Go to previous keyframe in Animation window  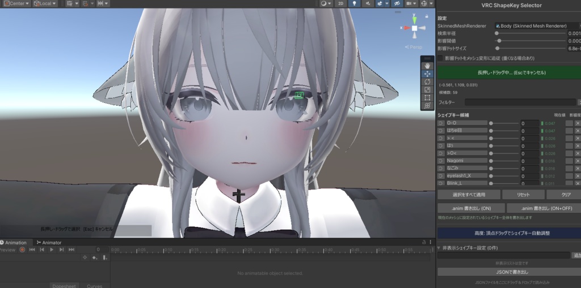(42, 250)
